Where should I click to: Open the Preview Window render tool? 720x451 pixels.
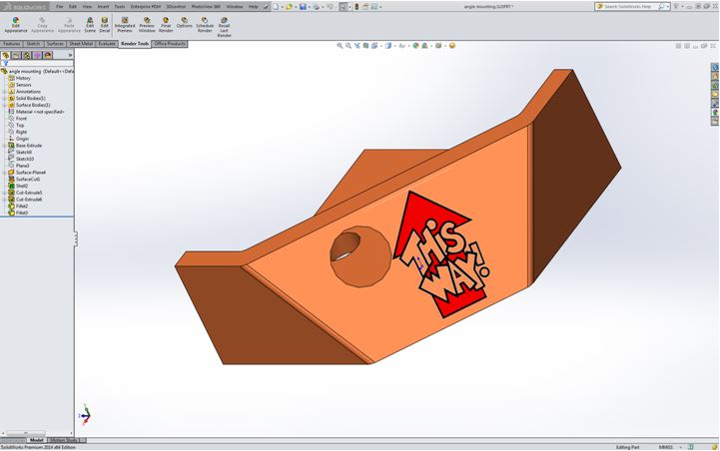pos(147,23)
